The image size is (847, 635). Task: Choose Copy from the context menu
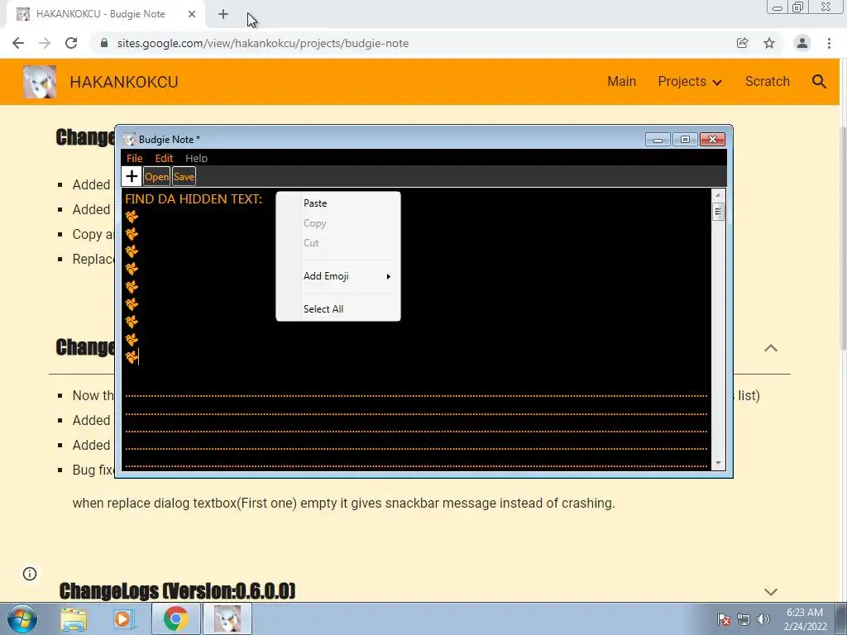point(338,223)
